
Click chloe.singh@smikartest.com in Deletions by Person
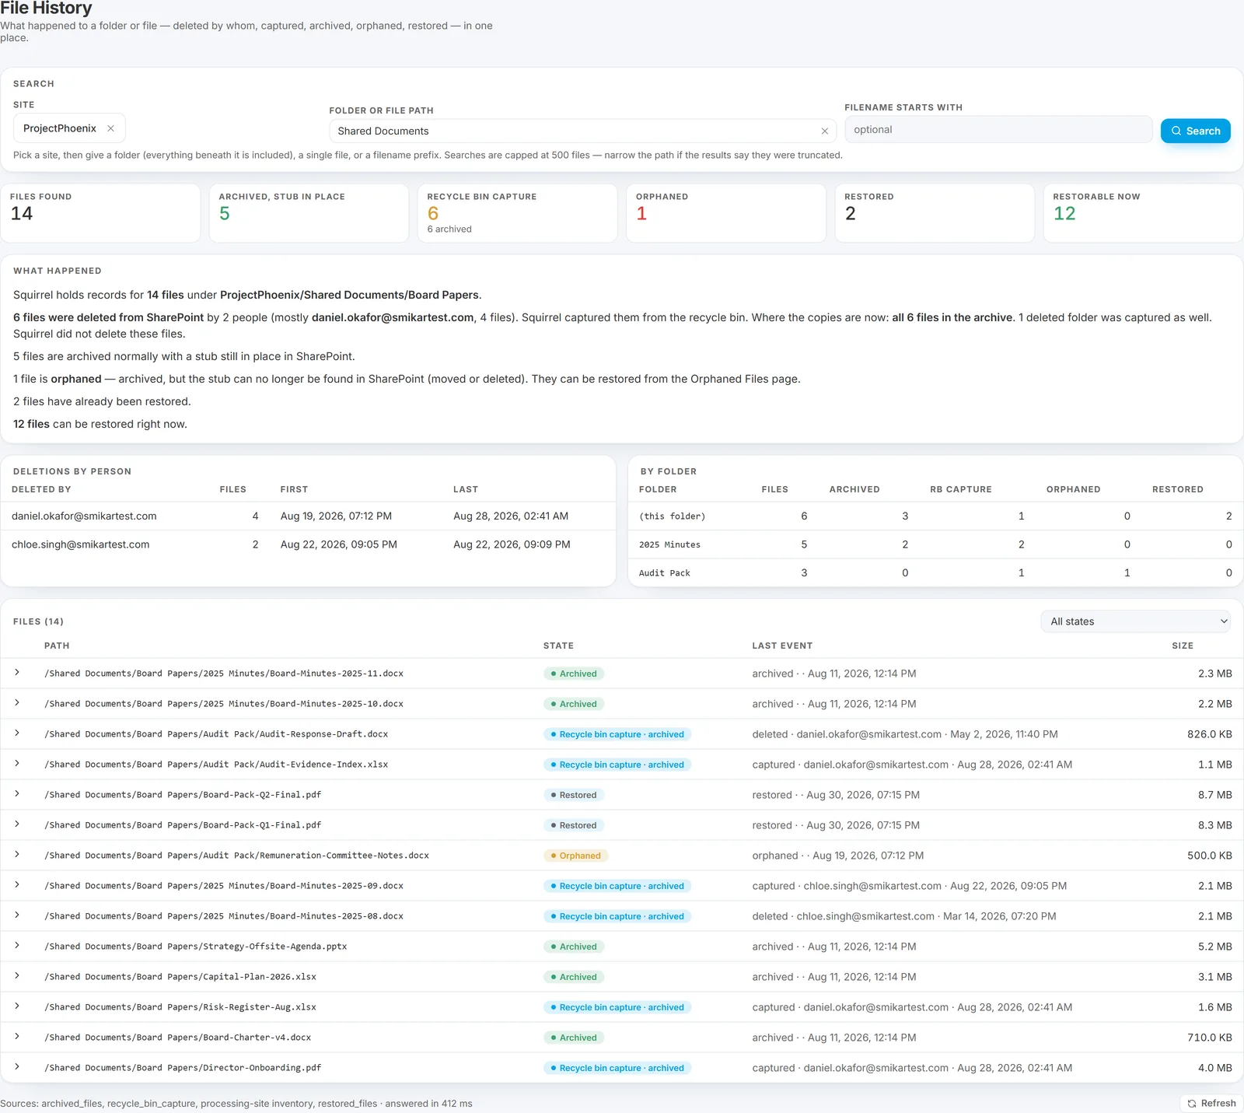click(80, 544)
